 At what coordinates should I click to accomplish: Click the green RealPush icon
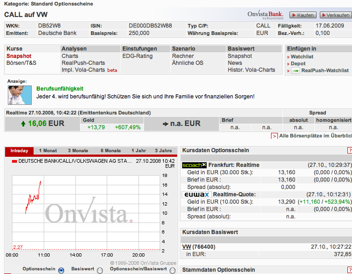pos(295,71)
